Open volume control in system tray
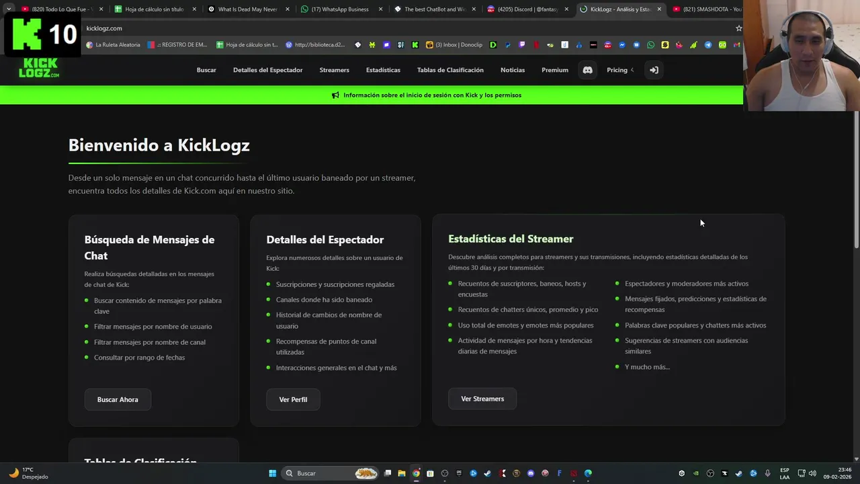The width and height of the screenshot is (860, 484). (812, 473)
